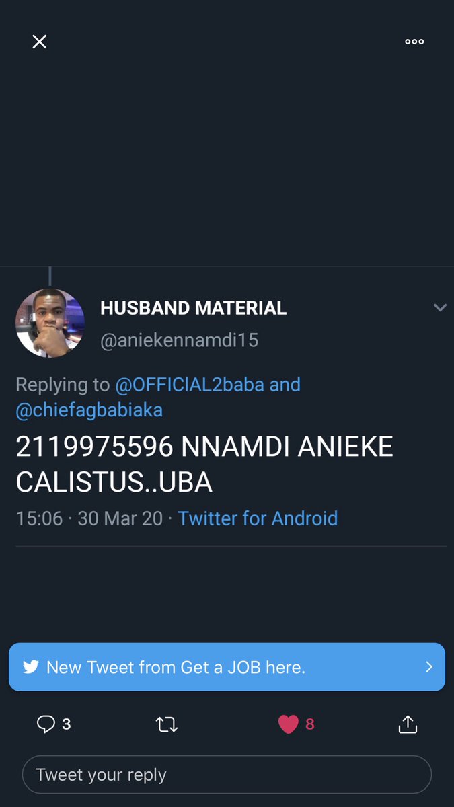Tap the reply count number 3
The image size is (454, 807).
click(x=66, y=724)
